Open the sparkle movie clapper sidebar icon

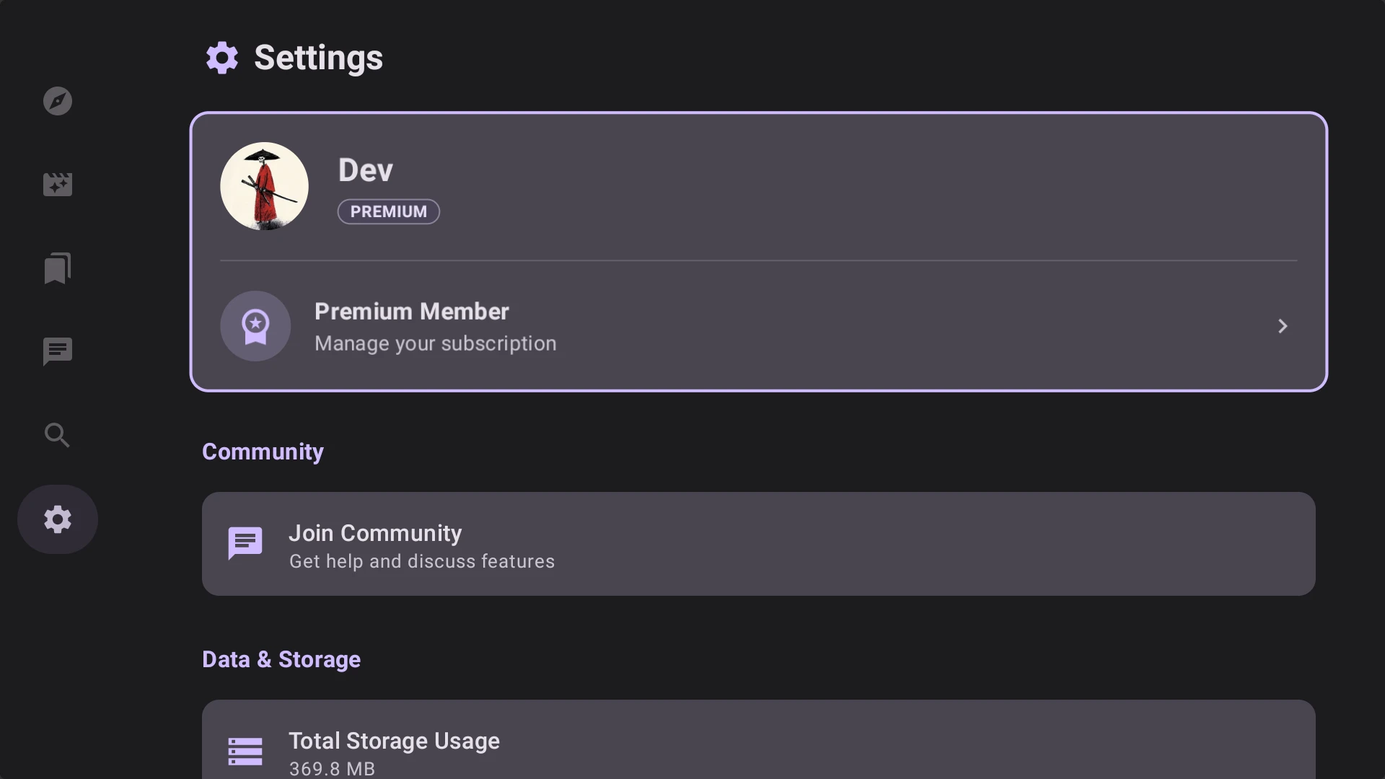click(x=58, y=185)
